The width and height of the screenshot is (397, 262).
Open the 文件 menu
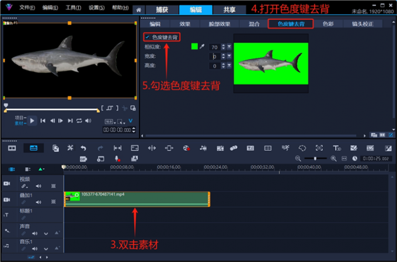pos(27,8)
